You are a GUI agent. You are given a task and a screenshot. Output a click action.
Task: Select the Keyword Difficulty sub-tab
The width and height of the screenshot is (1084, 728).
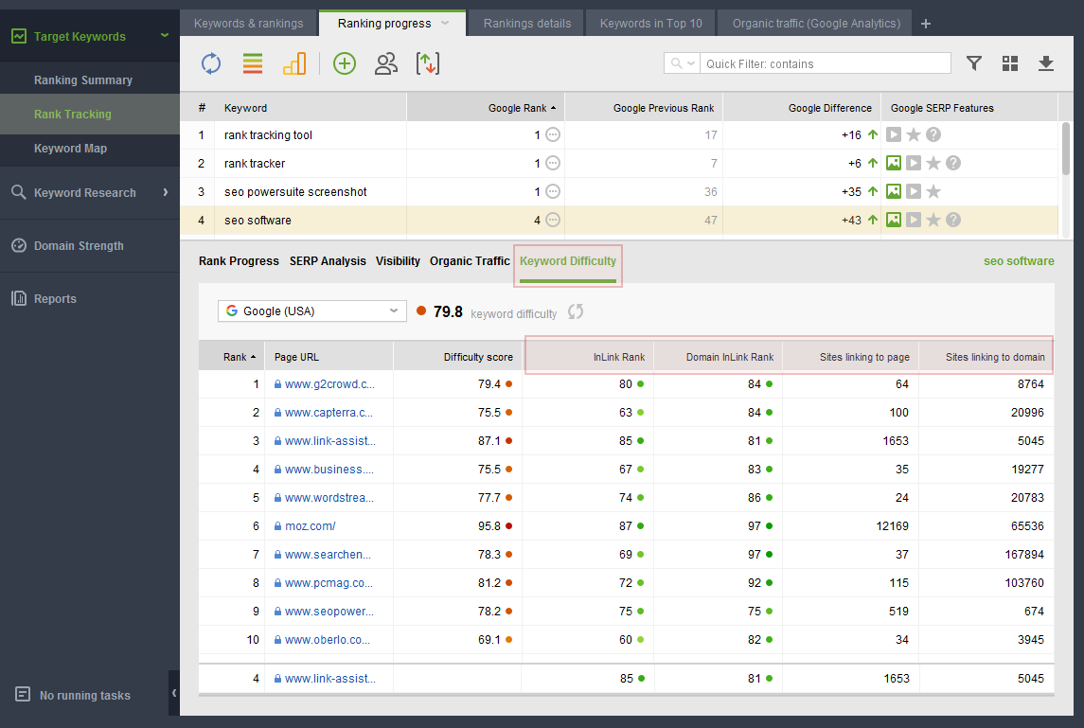[568, 261]
